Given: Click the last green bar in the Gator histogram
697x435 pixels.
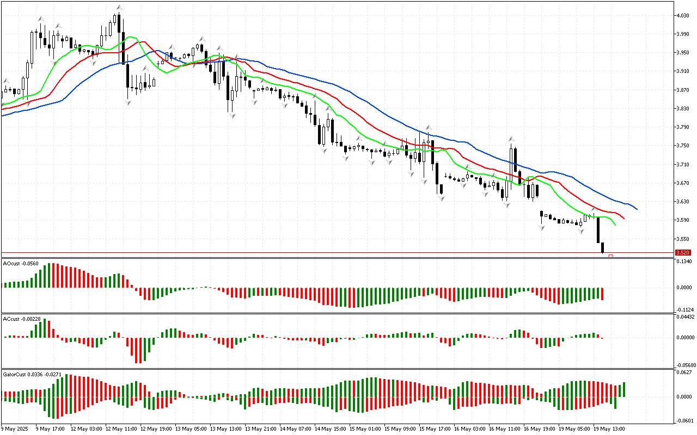Looking at the screenshot, I should 623,389.
